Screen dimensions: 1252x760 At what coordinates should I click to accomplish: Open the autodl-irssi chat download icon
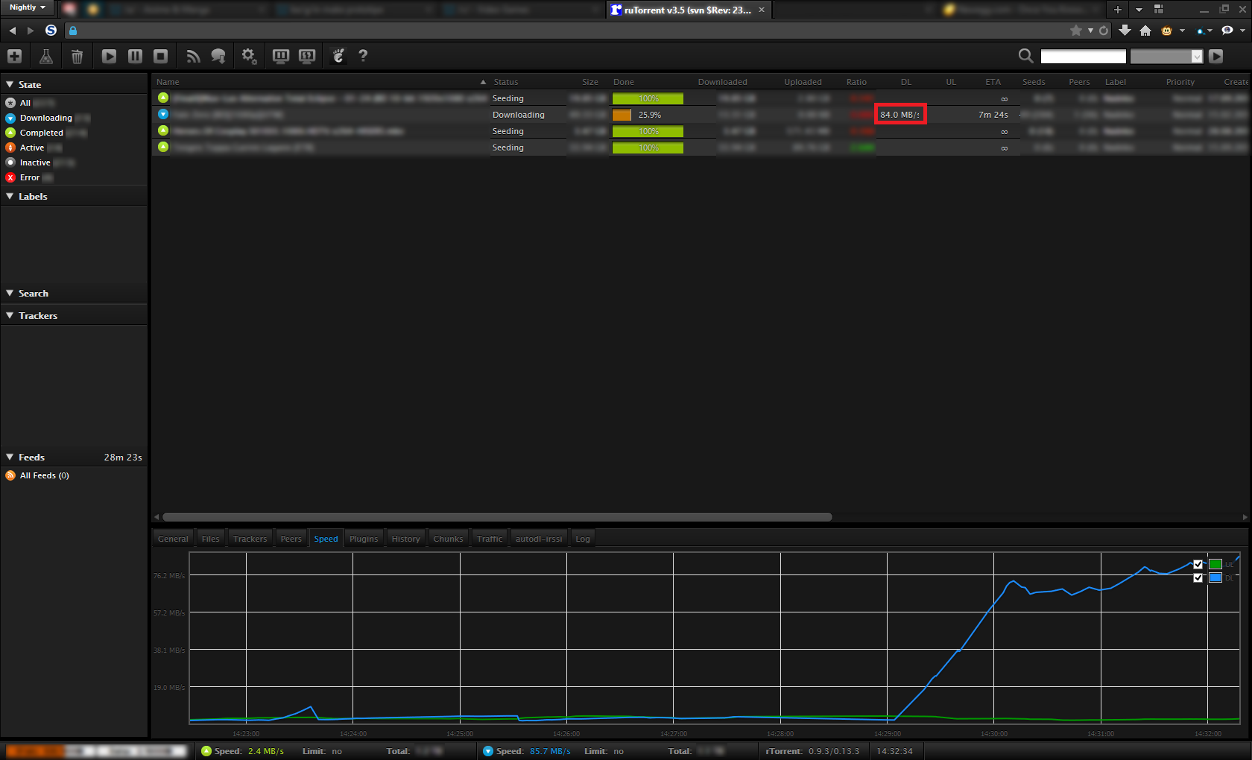pos(218,56)
